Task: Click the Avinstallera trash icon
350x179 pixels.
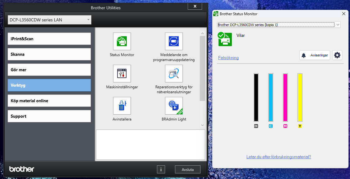Action: pos(122,106)
